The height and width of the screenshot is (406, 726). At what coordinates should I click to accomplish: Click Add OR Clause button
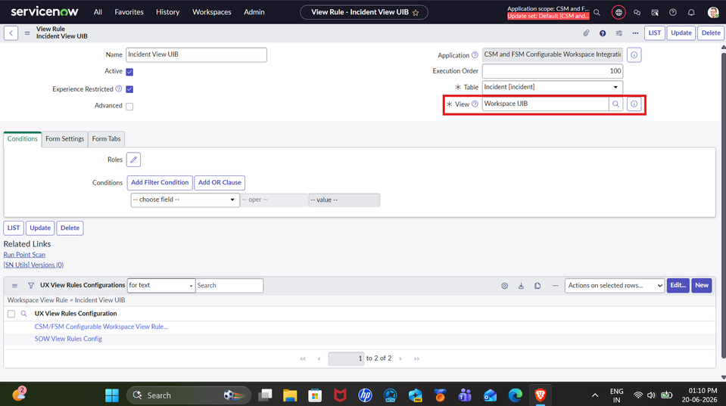(220, 183)
